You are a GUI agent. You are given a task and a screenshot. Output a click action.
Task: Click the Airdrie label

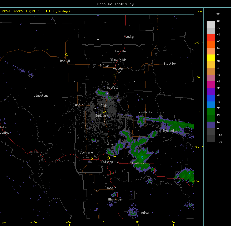[x=108, y=144]
